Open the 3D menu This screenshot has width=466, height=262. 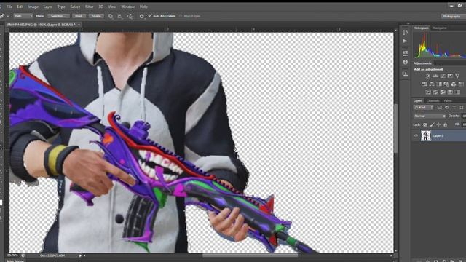point(101,7)
